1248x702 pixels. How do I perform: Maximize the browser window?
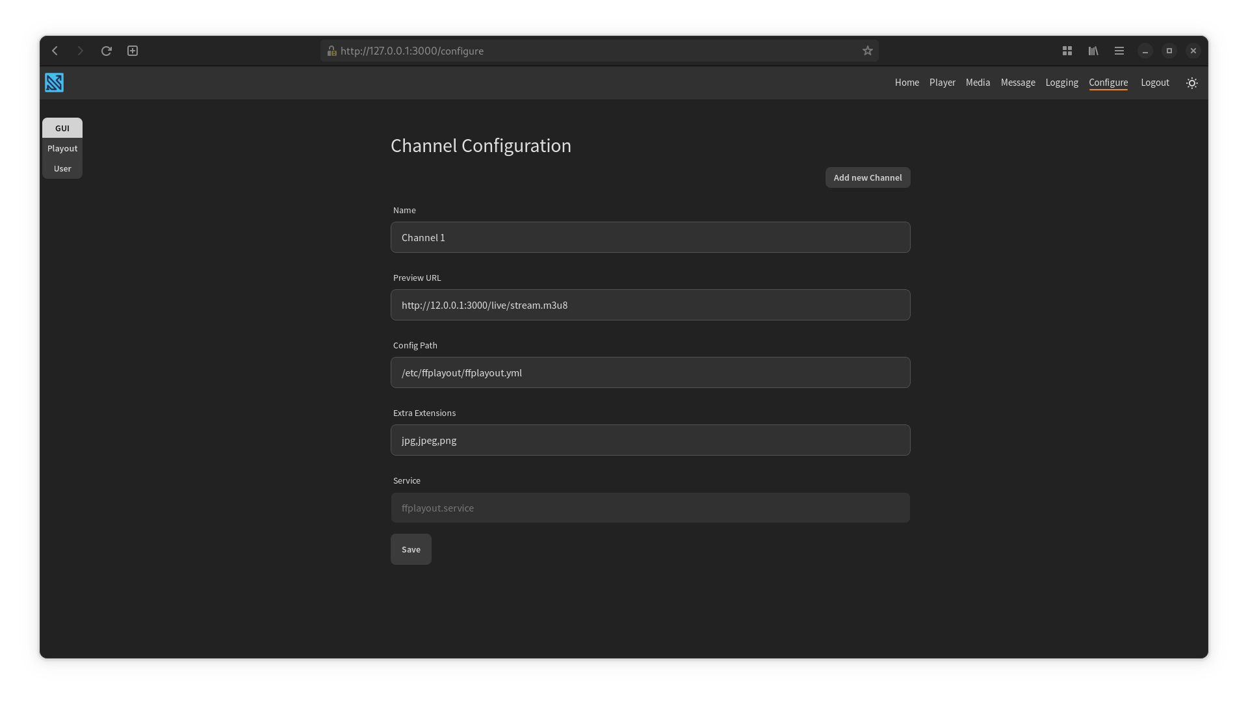1169,51
